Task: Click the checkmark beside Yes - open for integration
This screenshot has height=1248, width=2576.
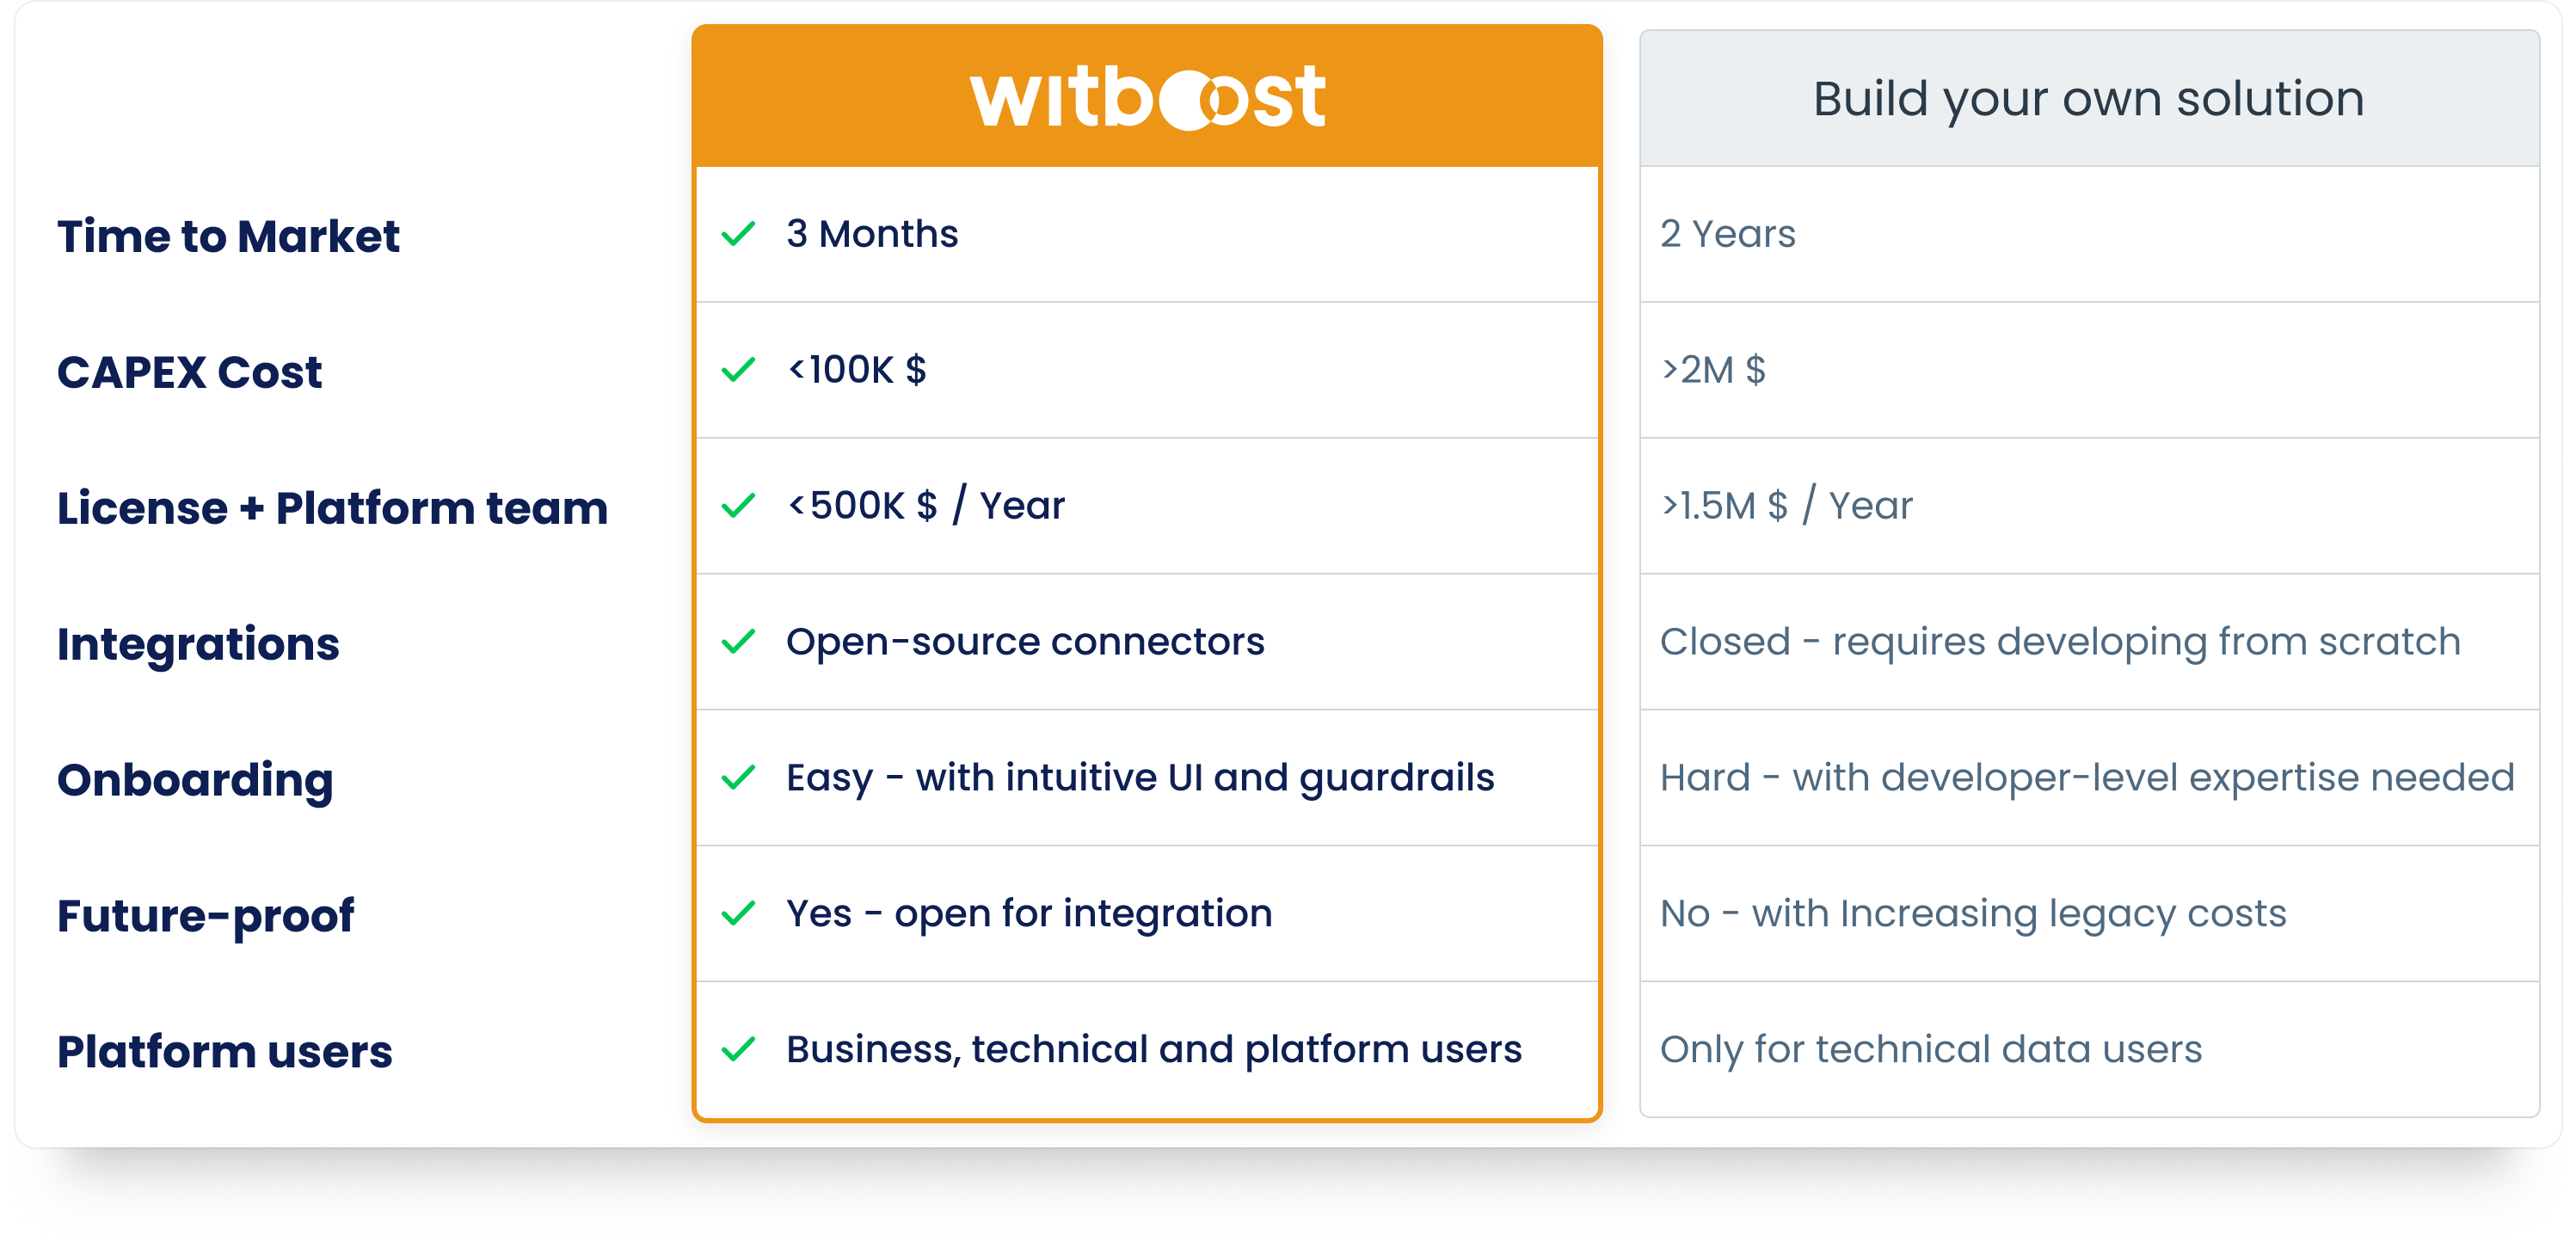Action: (738, 913)
